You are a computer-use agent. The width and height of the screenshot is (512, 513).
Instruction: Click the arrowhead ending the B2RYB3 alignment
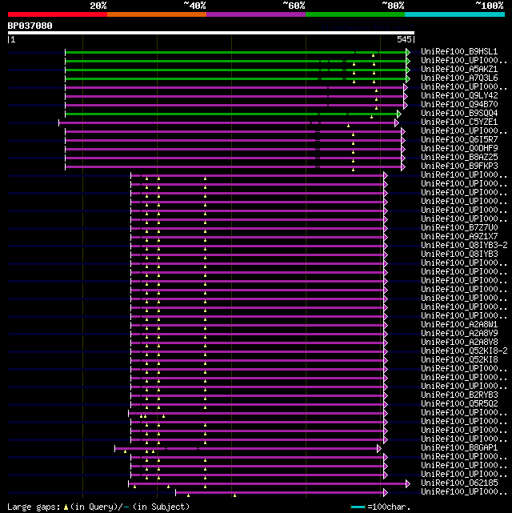click(x=386, y=395)
